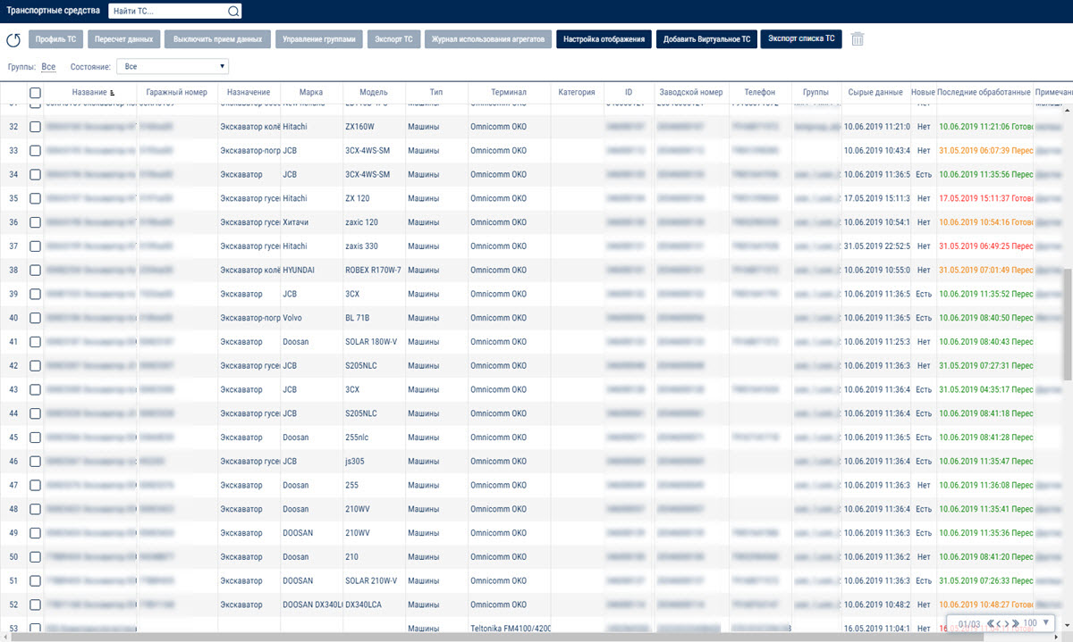This screenshot has width=1073, height=642.
Task: Click the Терминал column header
Action: 509,92
